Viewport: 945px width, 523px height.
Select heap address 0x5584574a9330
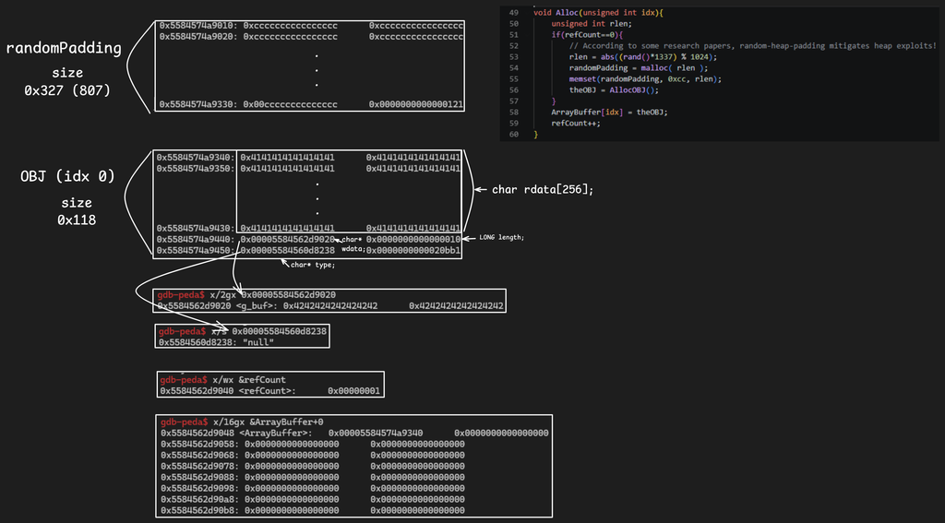click(x=199, y=105)
